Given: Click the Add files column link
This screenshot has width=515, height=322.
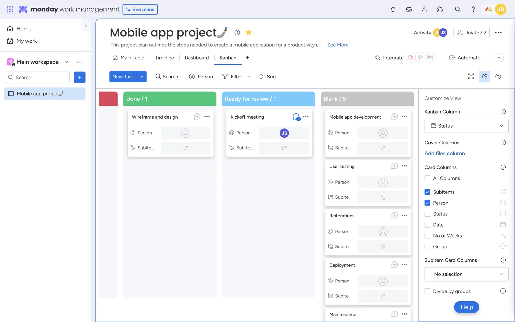Looking at the screenshot, I should pyautogui.click(x=444, y=153).
